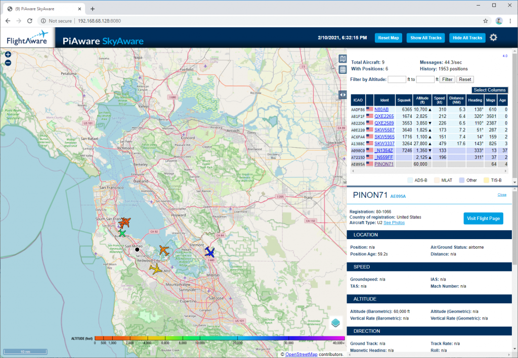Click the maximum altitude filter field
518x358 pixels.
pyautogui.click(x=425, y=79)
